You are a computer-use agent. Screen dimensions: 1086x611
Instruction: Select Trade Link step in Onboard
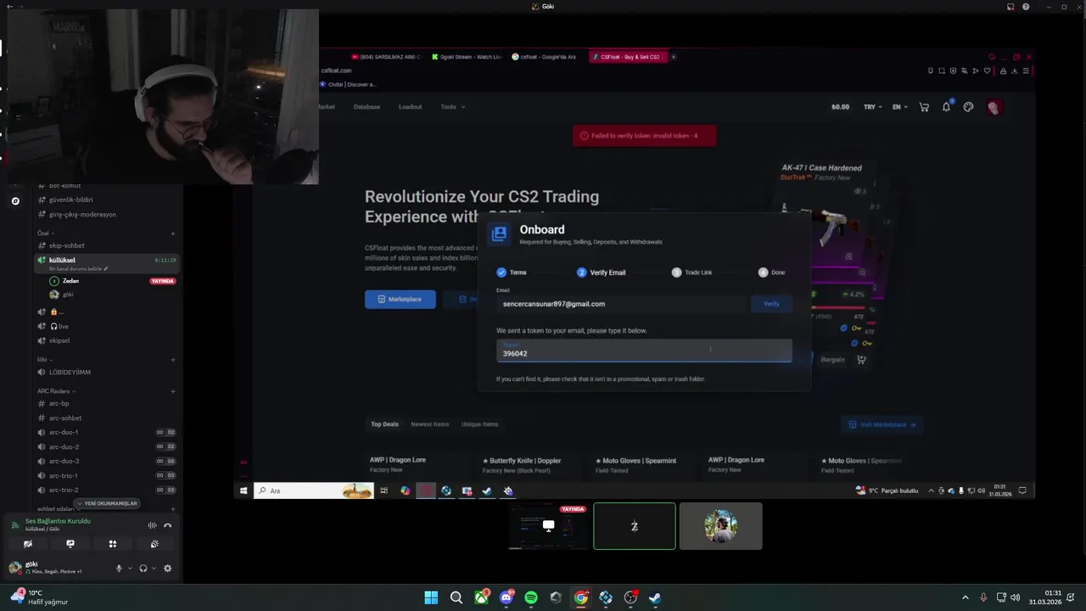tap(691, 272)
